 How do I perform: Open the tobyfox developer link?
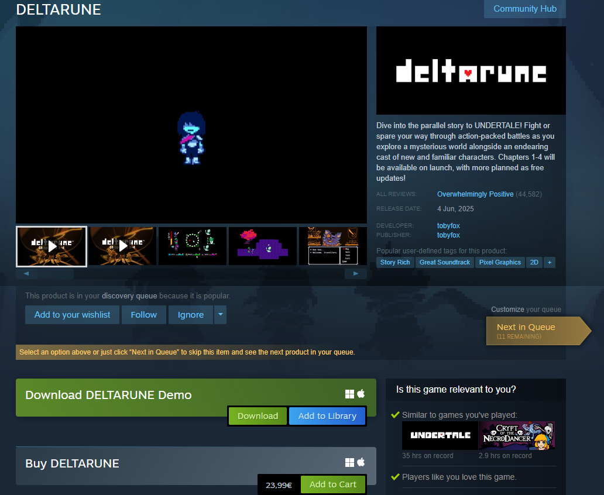[x=448, y=226]
